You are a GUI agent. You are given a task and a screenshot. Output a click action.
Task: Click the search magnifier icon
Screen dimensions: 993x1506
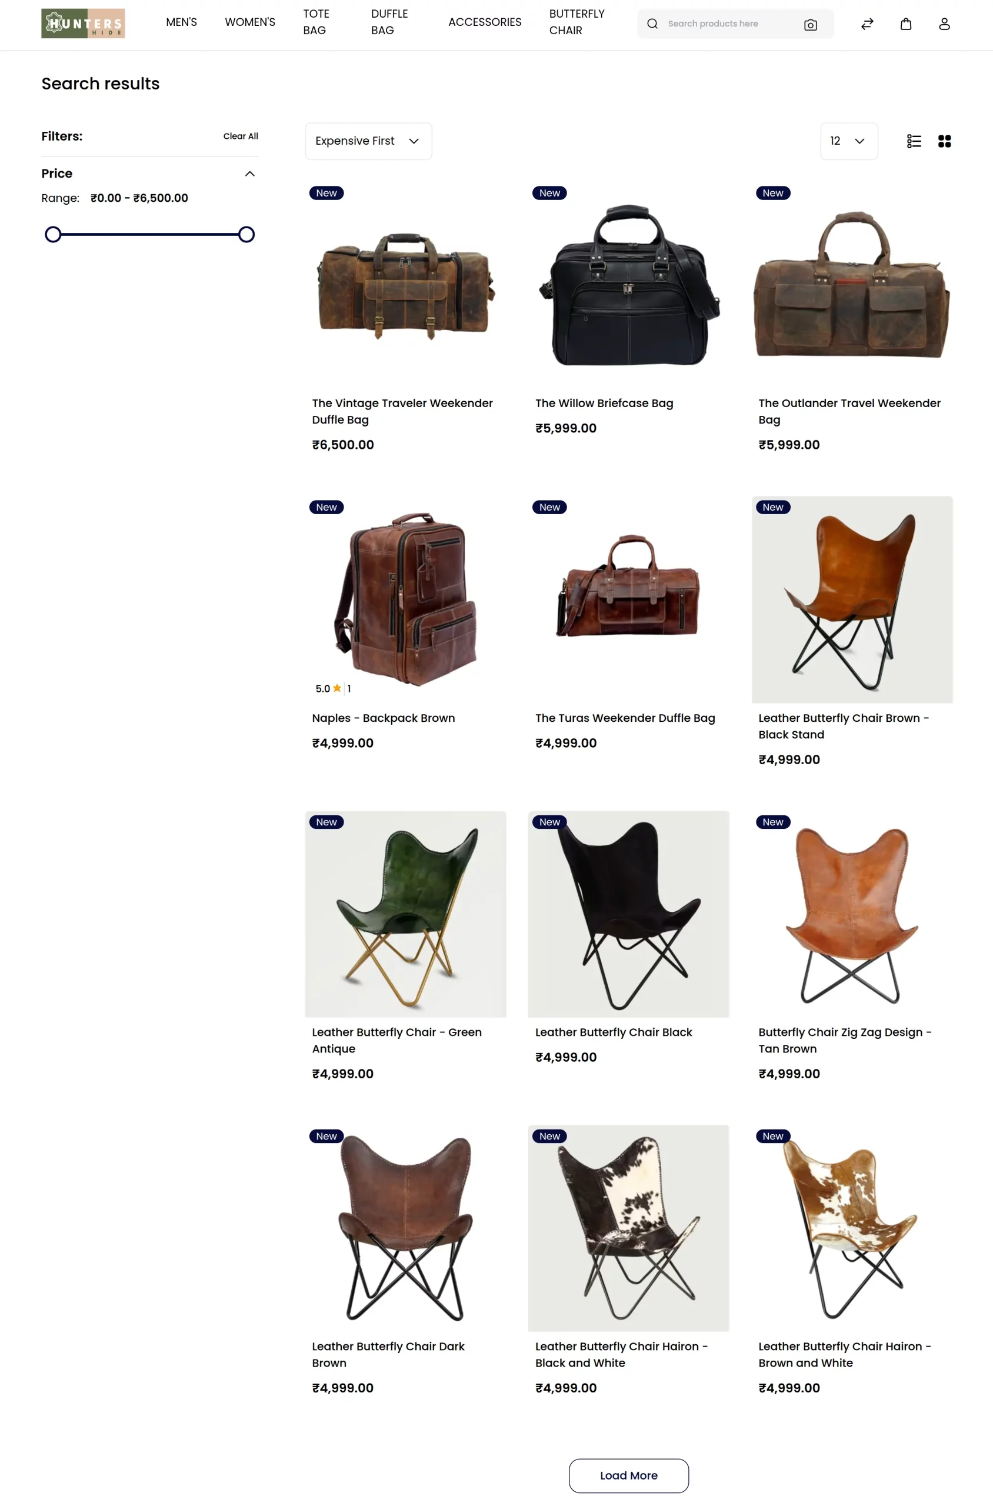pos(652,24)
